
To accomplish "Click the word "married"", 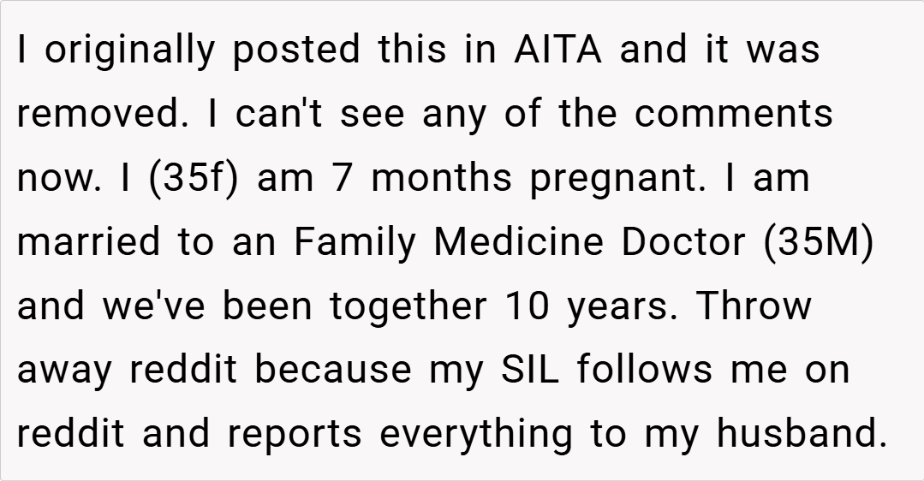I will 88,242.
